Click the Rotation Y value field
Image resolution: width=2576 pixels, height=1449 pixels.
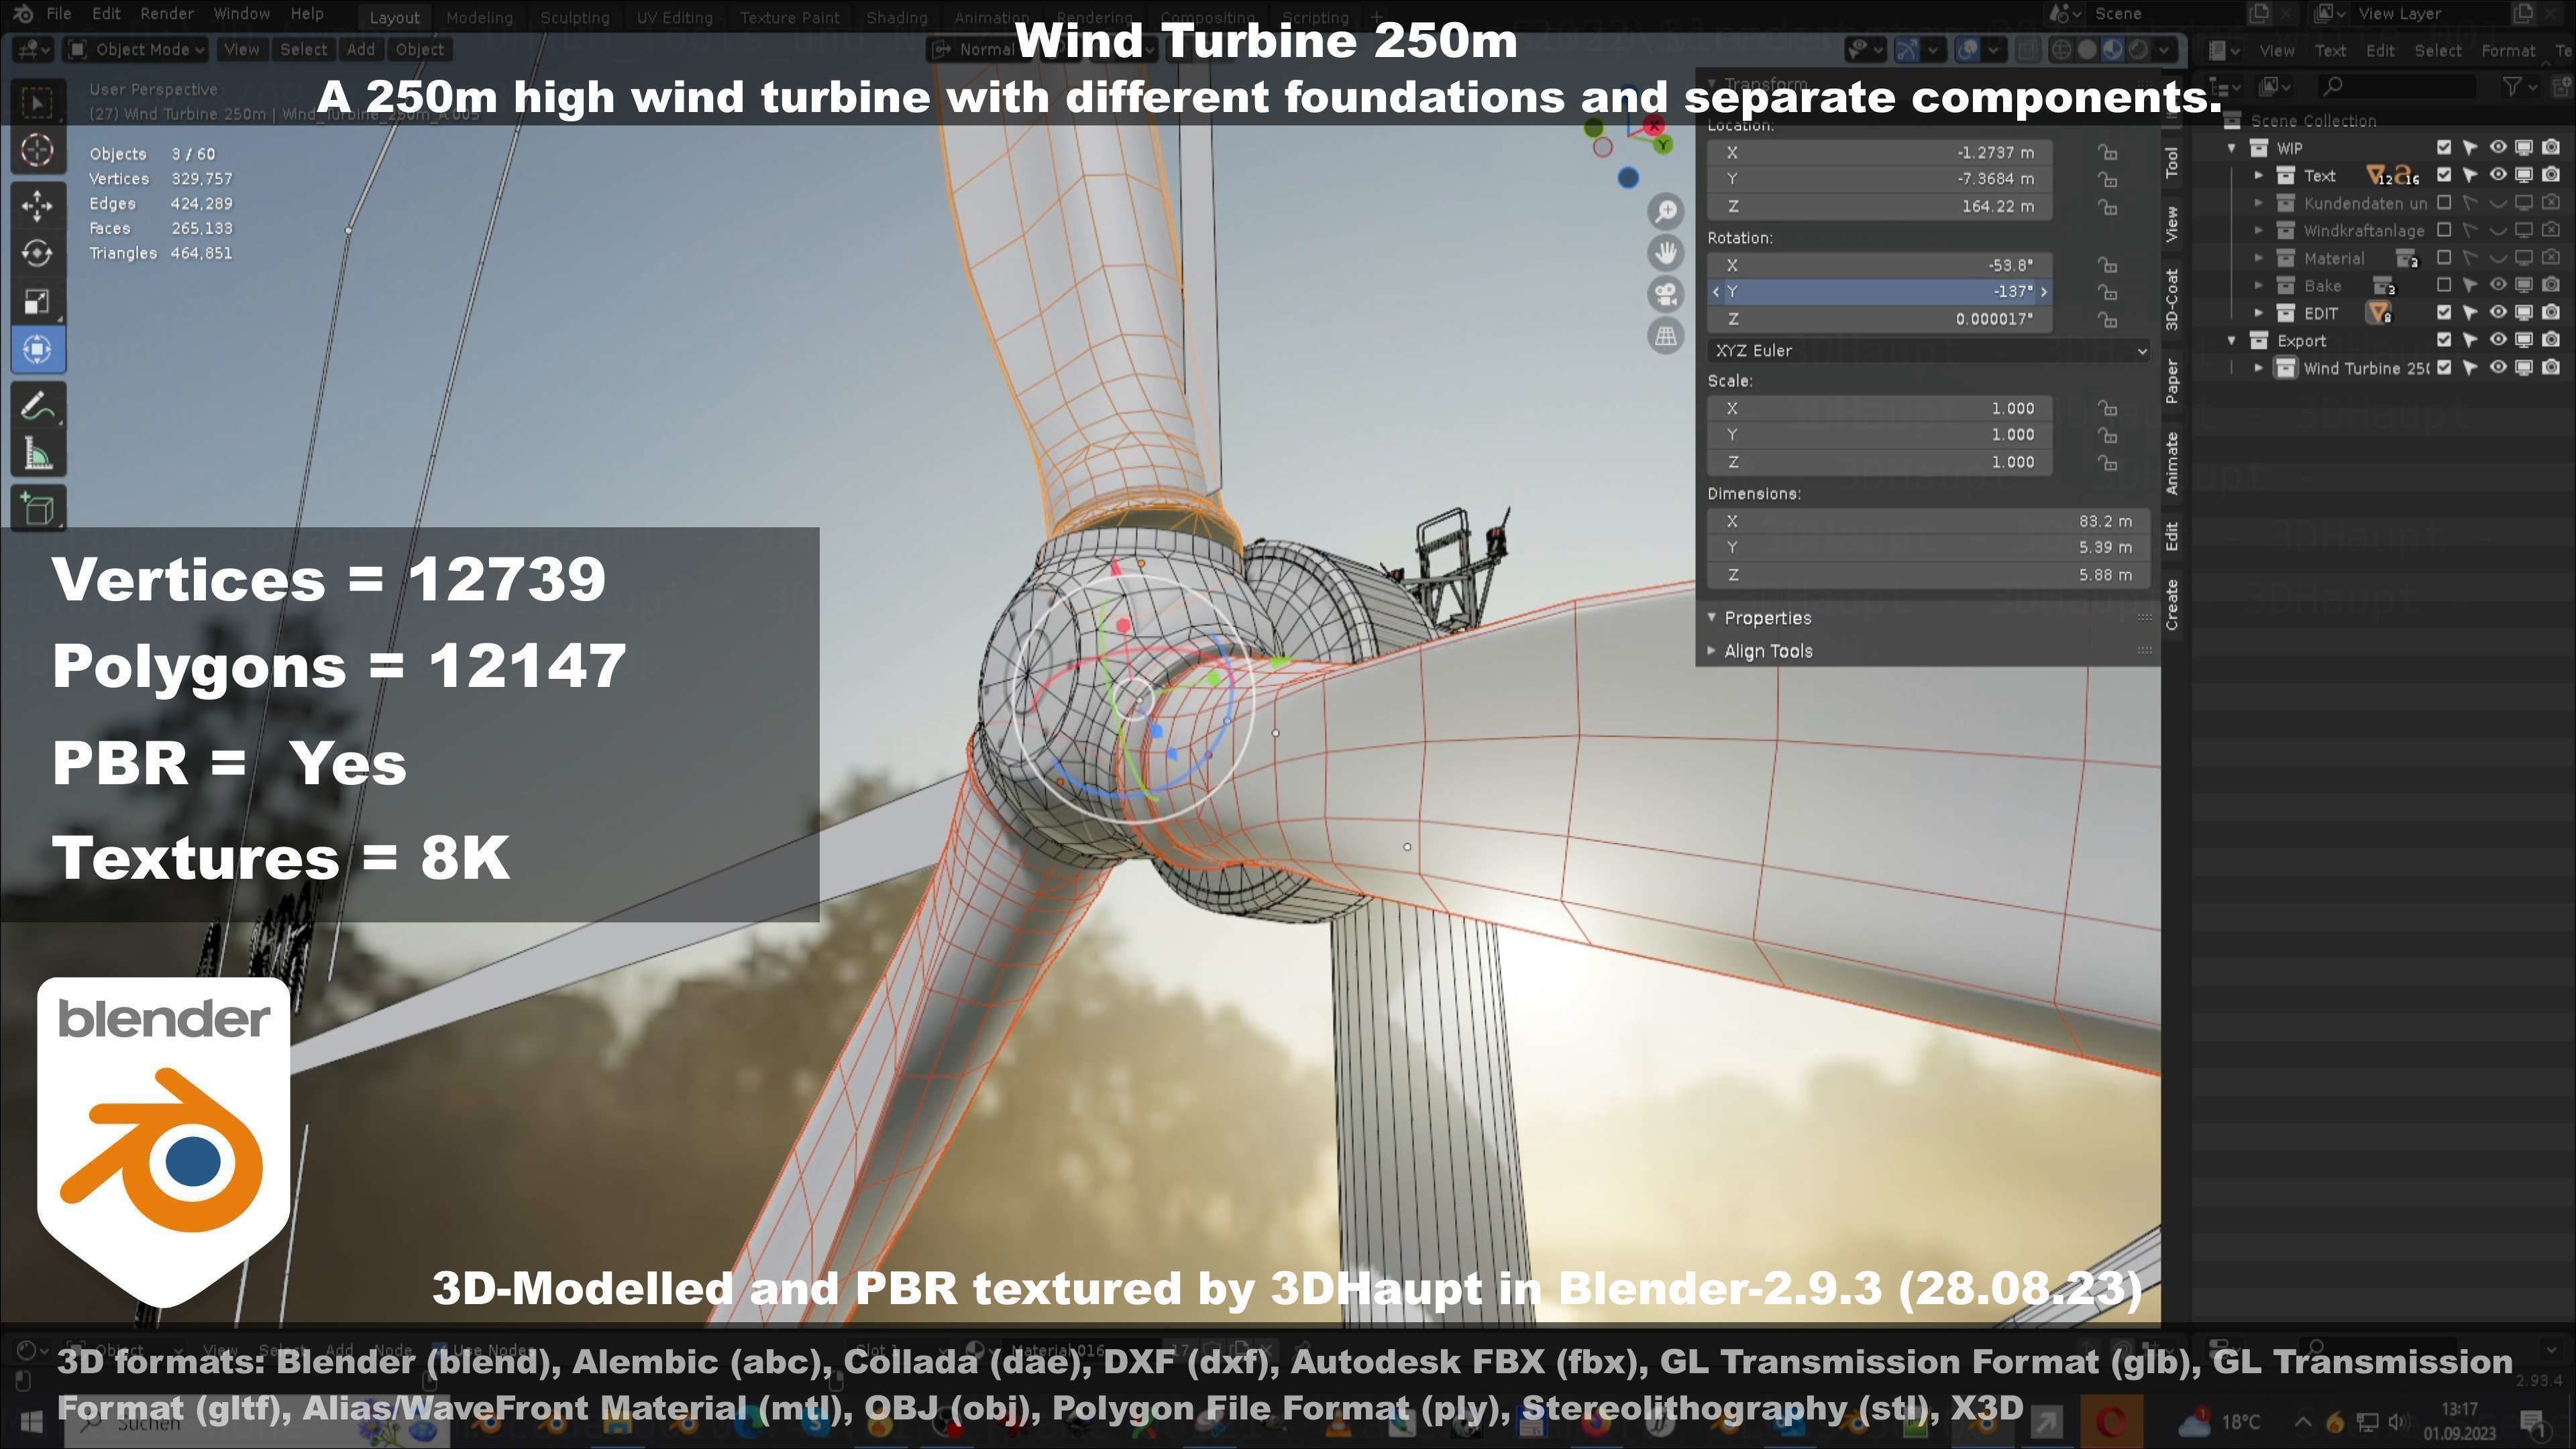1879,292
